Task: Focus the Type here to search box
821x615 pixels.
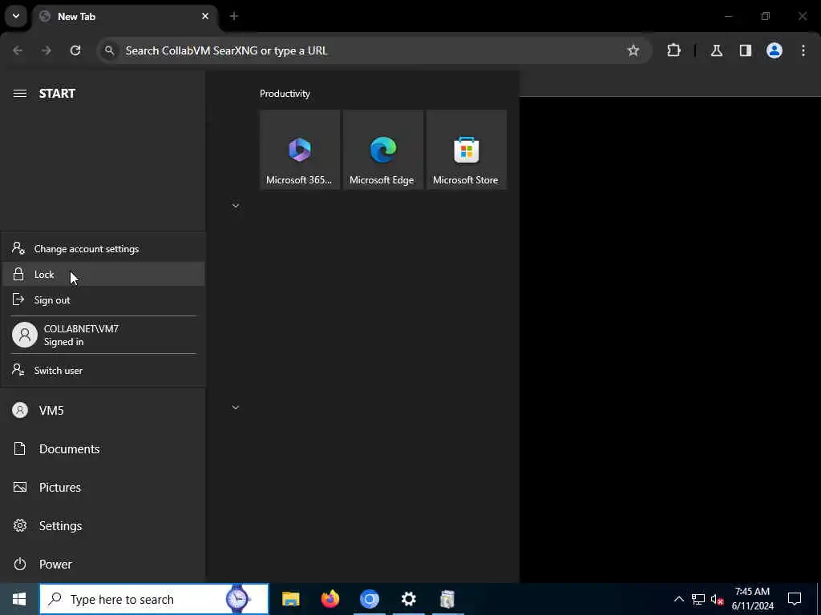Action: pos(154,599)
